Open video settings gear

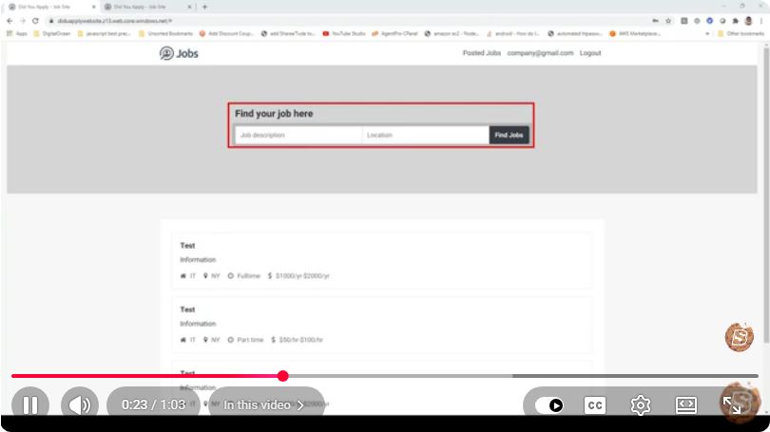[x=641, y=405]
